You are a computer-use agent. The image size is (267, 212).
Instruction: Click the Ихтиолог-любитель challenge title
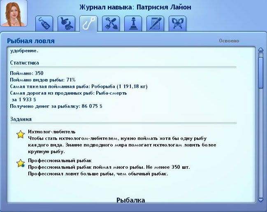pos(51,131)
